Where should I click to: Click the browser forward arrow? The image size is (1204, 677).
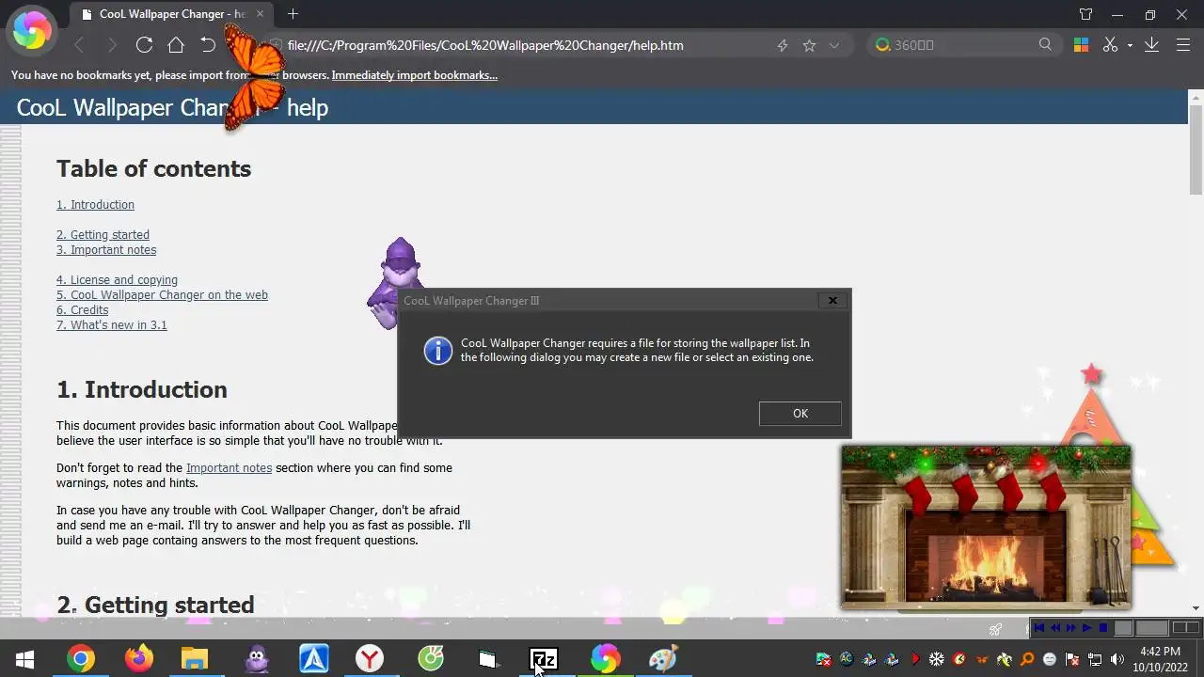[112, 45]
